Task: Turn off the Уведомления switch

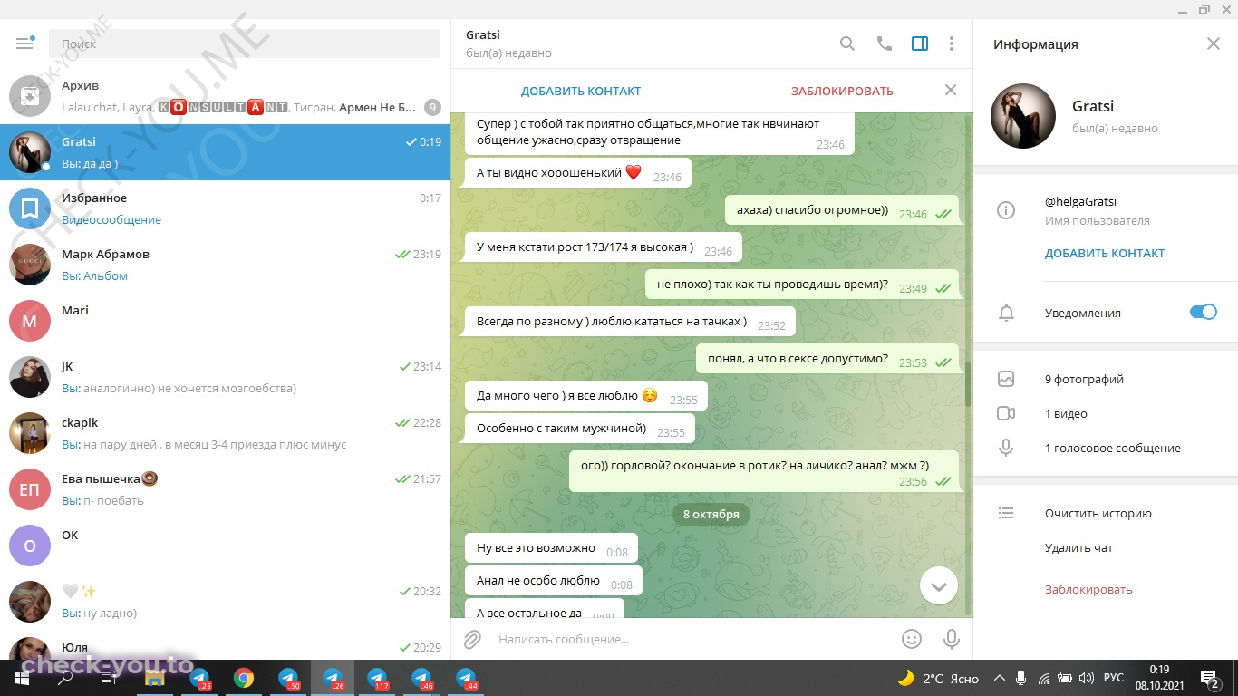Action: pos(1204,312)
